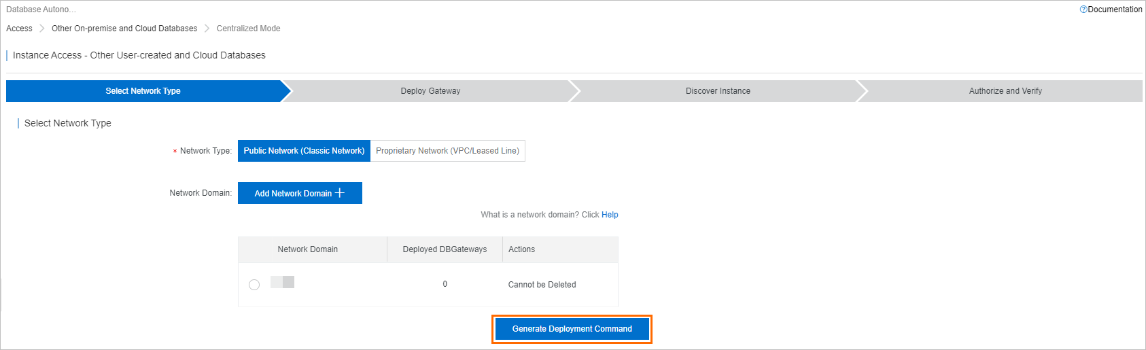
Task: Click the plus icon beside Add Network Domain
Action: [340, 193]
